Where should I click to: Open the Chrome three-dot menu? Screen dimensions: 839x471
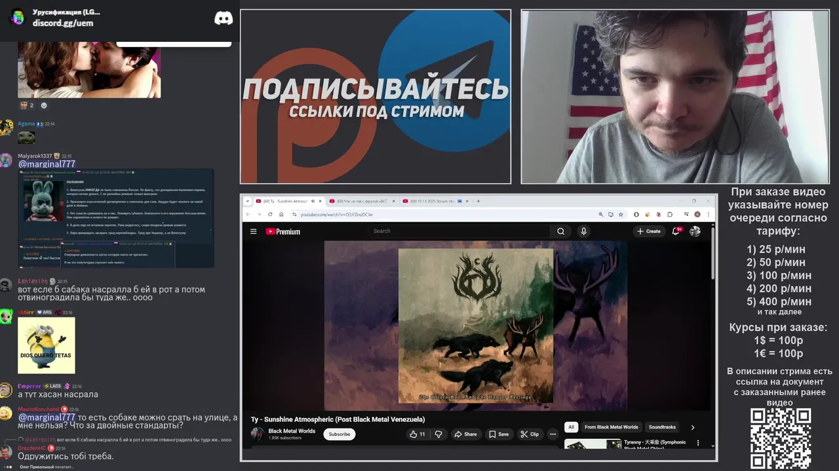(709, 214)
